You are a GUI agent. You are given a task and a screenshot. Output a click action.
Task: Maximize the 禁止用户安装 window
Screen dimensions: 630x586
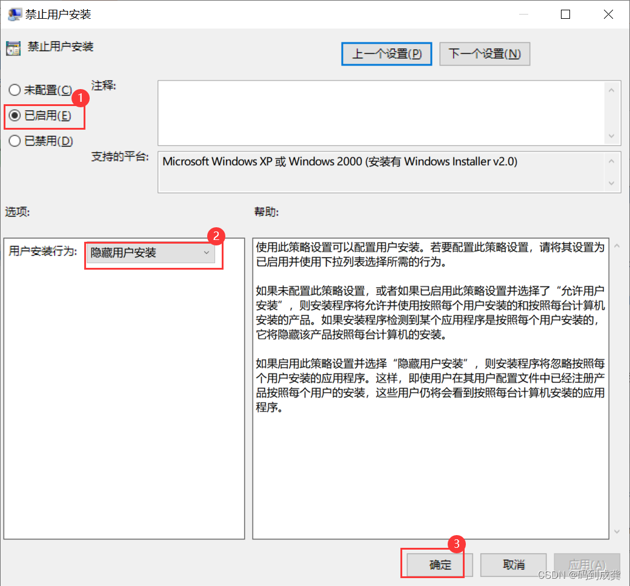point(565,15)
